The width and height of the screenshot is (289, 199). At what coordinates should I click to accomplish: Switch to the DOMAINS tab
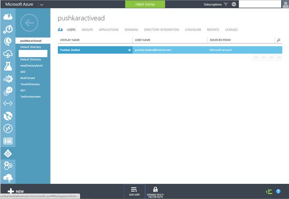(131, 30)
